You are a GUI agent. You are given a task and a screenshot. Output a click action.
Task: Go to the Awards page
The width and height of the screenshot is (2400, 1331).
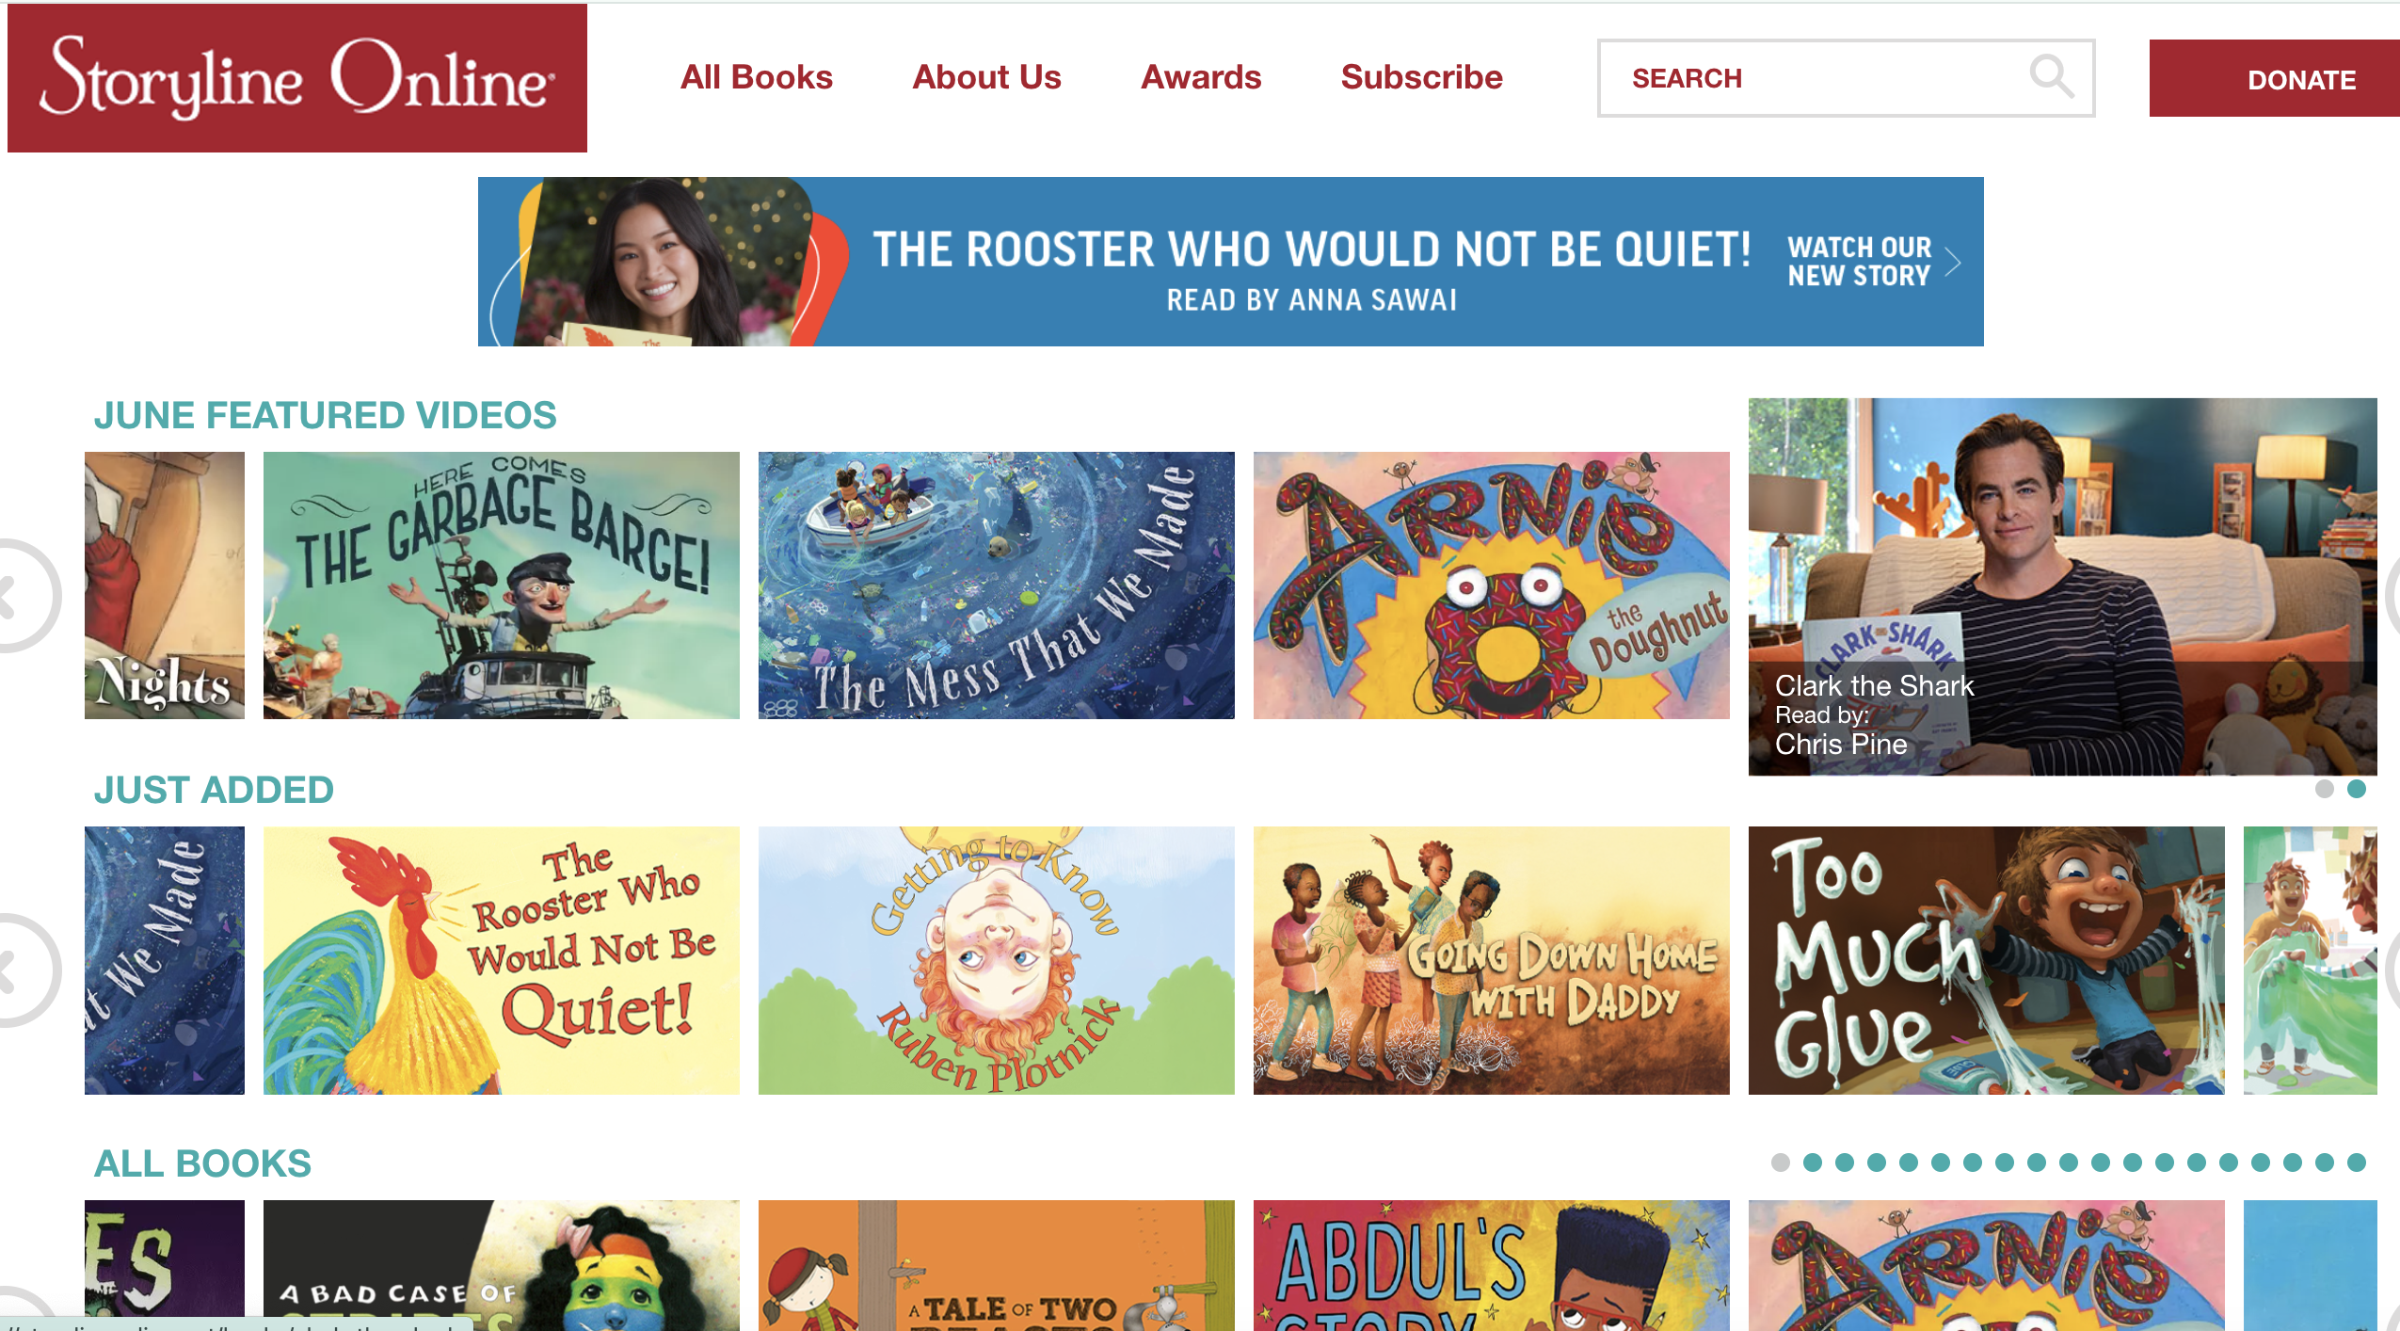tap(1201, 77)
